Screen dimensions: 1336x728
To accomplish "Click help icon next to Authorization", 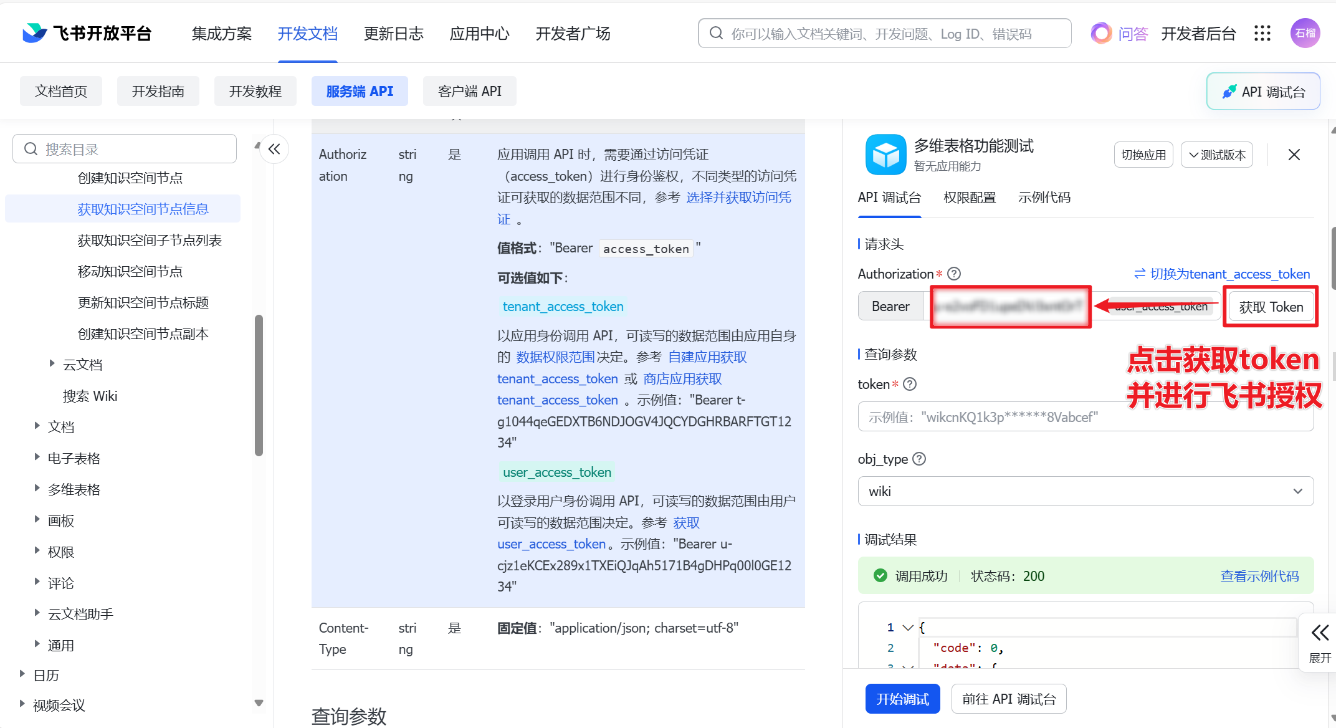I will tap(954, 274).
